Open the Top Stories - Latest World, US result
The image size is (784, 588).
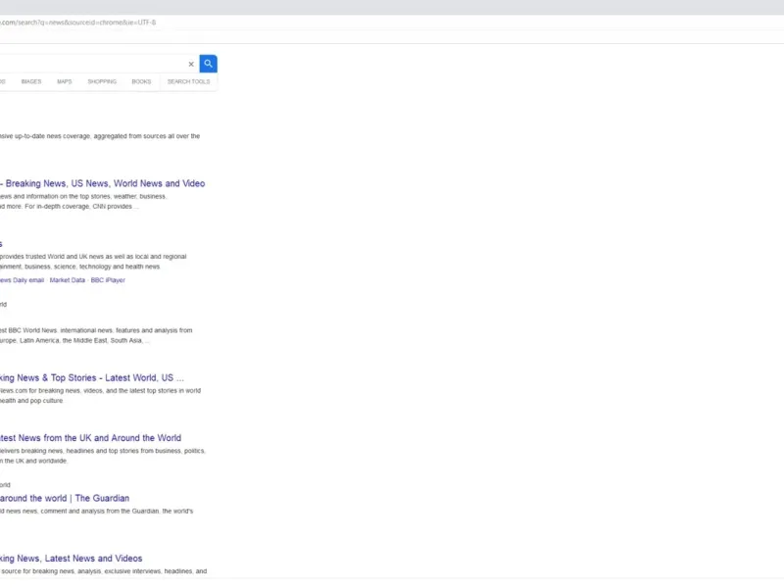tap(91, 378)
